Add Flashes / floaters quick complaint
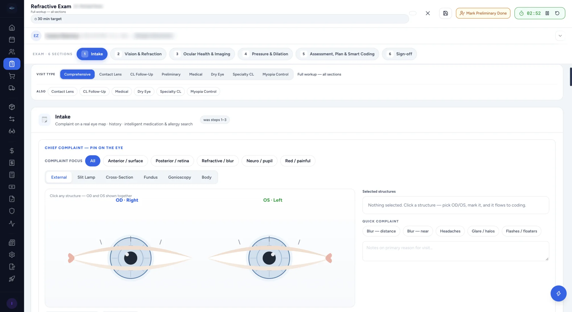Screen dimensions: 572x312 pyautogui.click(x=521, y=231)
